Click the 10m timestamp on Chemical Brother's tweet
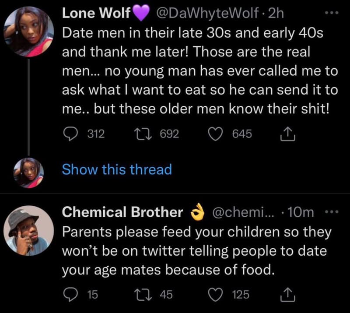Screen dimensions: 350x313 click(x=301, y=212)
